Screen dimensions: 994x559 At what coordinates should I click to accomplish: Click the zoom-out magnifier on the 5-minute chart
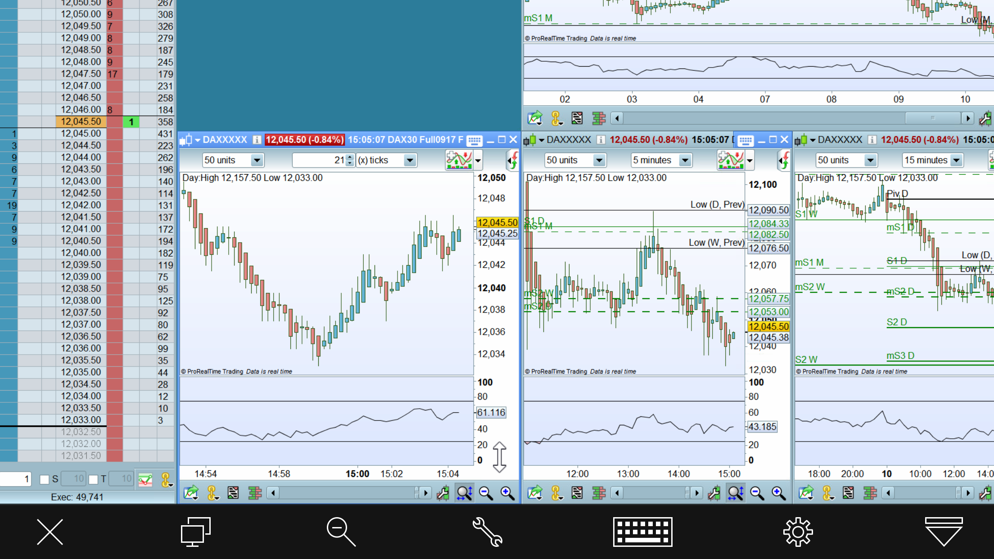757,493
